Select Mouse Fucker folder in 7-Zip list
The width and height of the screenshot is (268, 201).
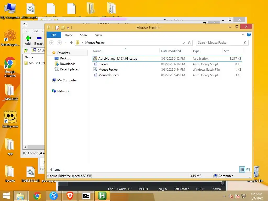click(34, 63)
